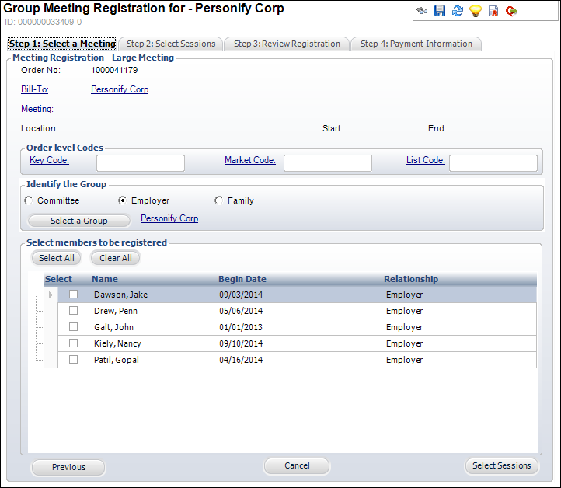Click the Cancel button
The image size is (561, 488).
pos(297,465)
